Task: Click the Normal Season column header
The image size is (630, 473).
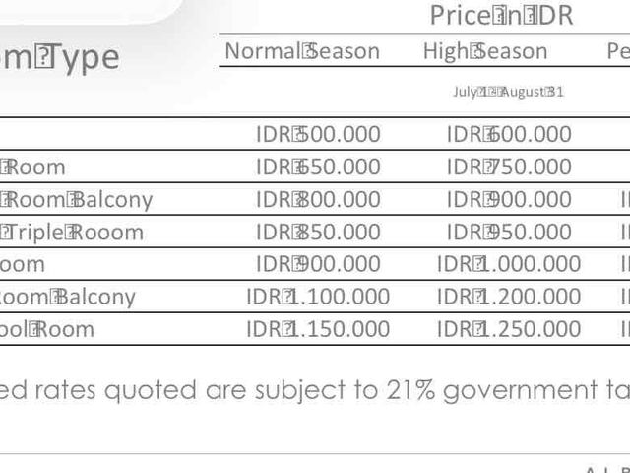Action: click(302, 51)
